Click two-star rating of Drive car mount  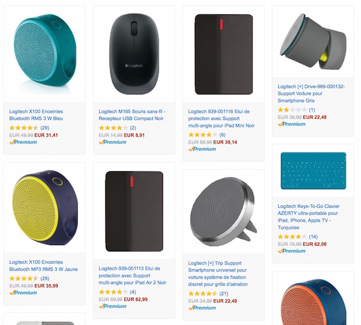(x=292, y=110)
